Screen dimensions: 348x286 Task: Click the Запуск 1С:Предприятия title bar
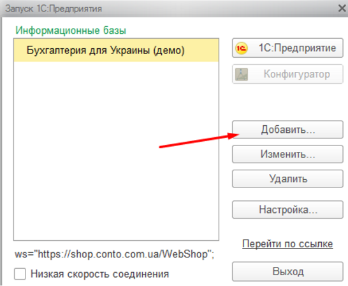tap(169, 8)
